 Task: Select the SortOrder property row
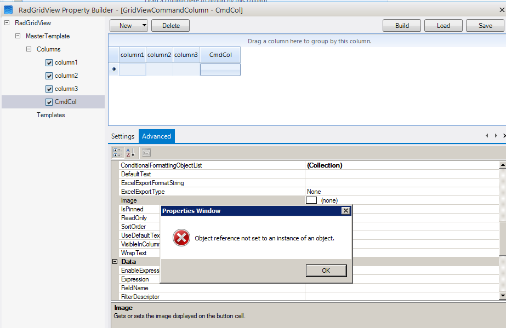pyautogui.click(x=140, y=227)
